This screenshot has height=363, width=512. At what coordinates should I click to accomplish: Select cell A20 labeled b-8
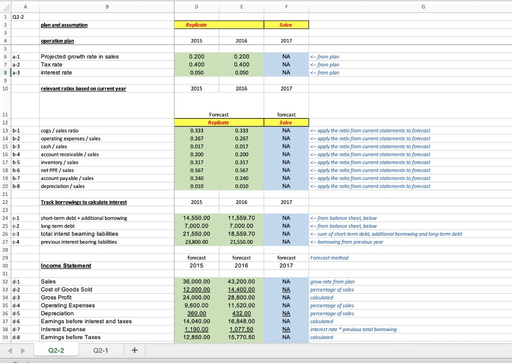25,186
